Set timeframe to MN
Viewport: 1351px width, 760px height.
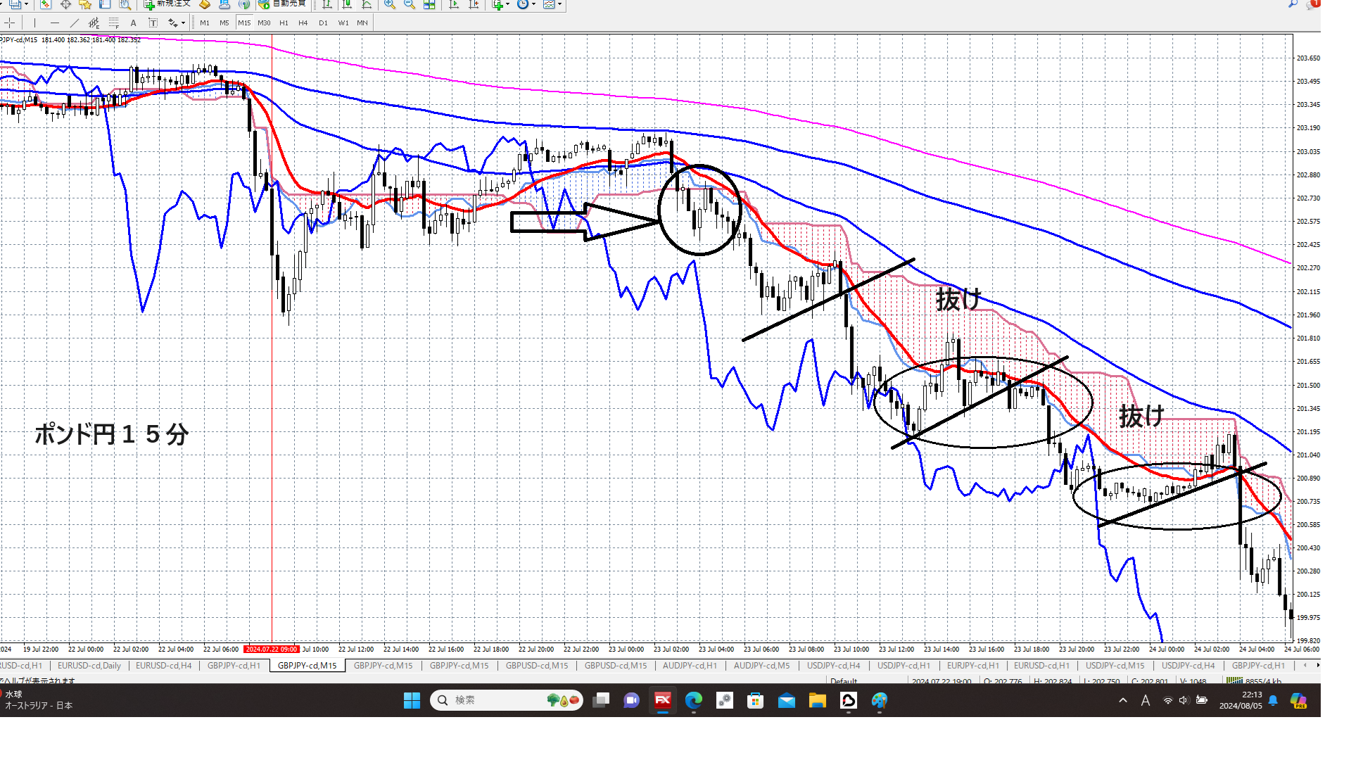(x=362, y=23)
